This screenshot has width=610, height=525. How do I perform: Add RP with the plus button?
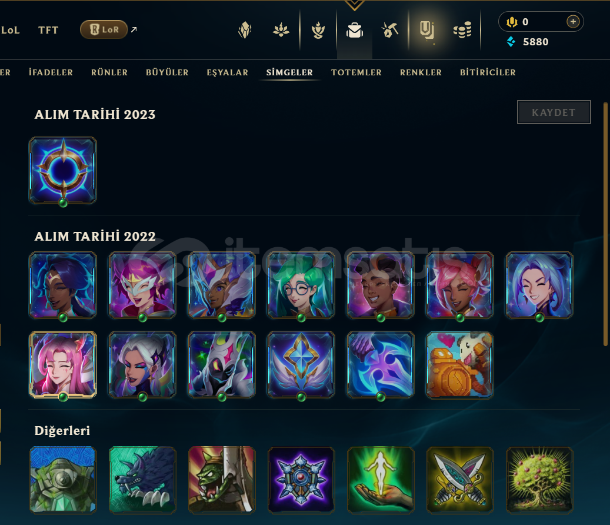(573, 21)
